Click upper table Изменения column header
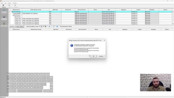Screen dimensions: 174x98 tap(68, 10)
